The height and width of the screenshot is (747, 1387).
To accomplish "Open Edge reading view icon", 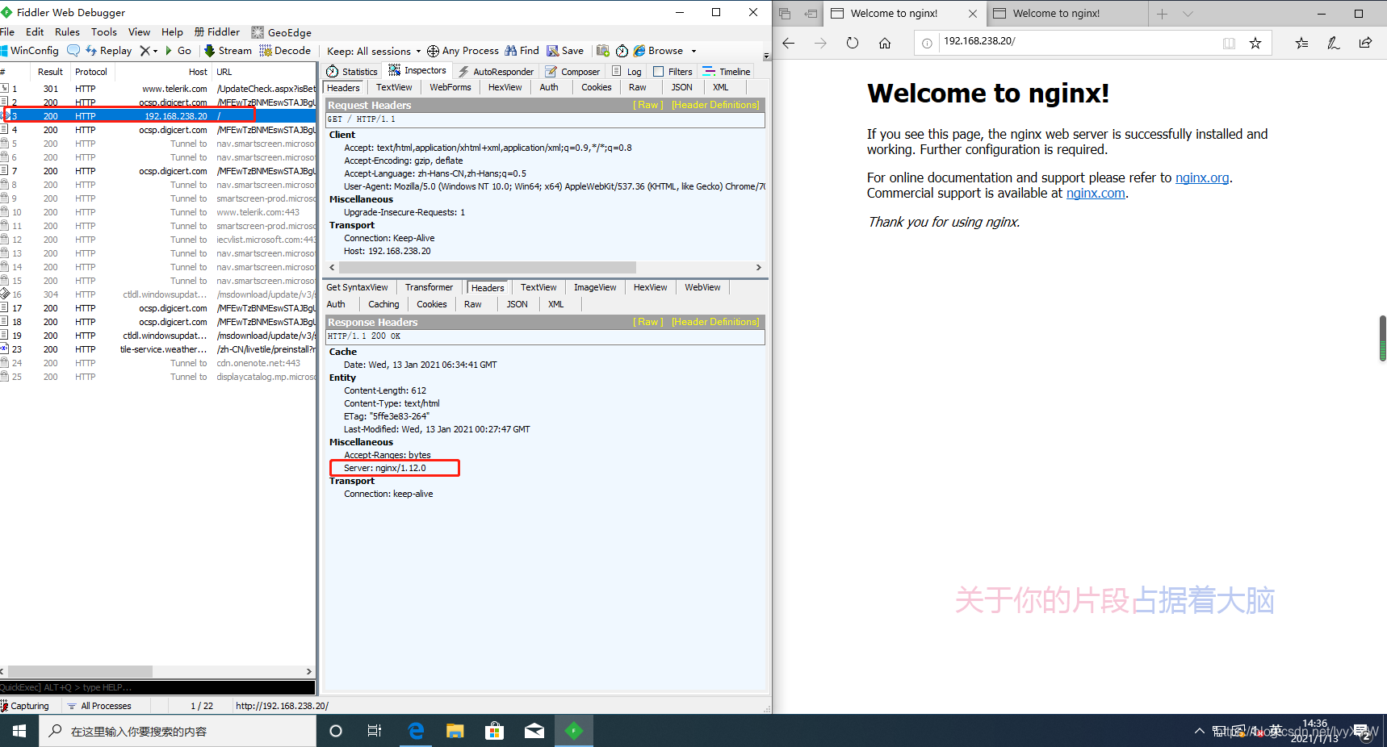I will pos(1229,43).
